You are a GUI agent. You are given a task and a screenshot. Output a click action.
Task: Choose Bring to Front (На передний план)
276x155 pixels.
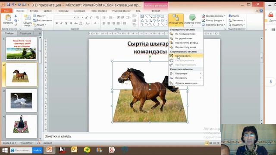pyautogui.click(x=186, y=34)
